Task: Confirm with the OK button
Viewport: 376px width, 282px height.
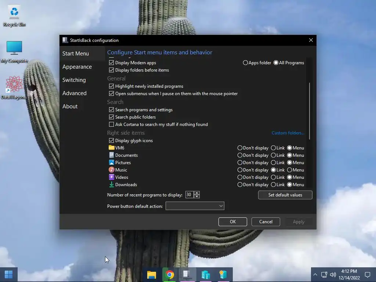Action: coord(232,222)
